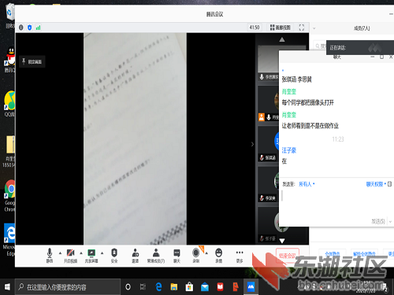Start recording with the 录制 icon
The image size is (394, 295).
tap(196, 256)
